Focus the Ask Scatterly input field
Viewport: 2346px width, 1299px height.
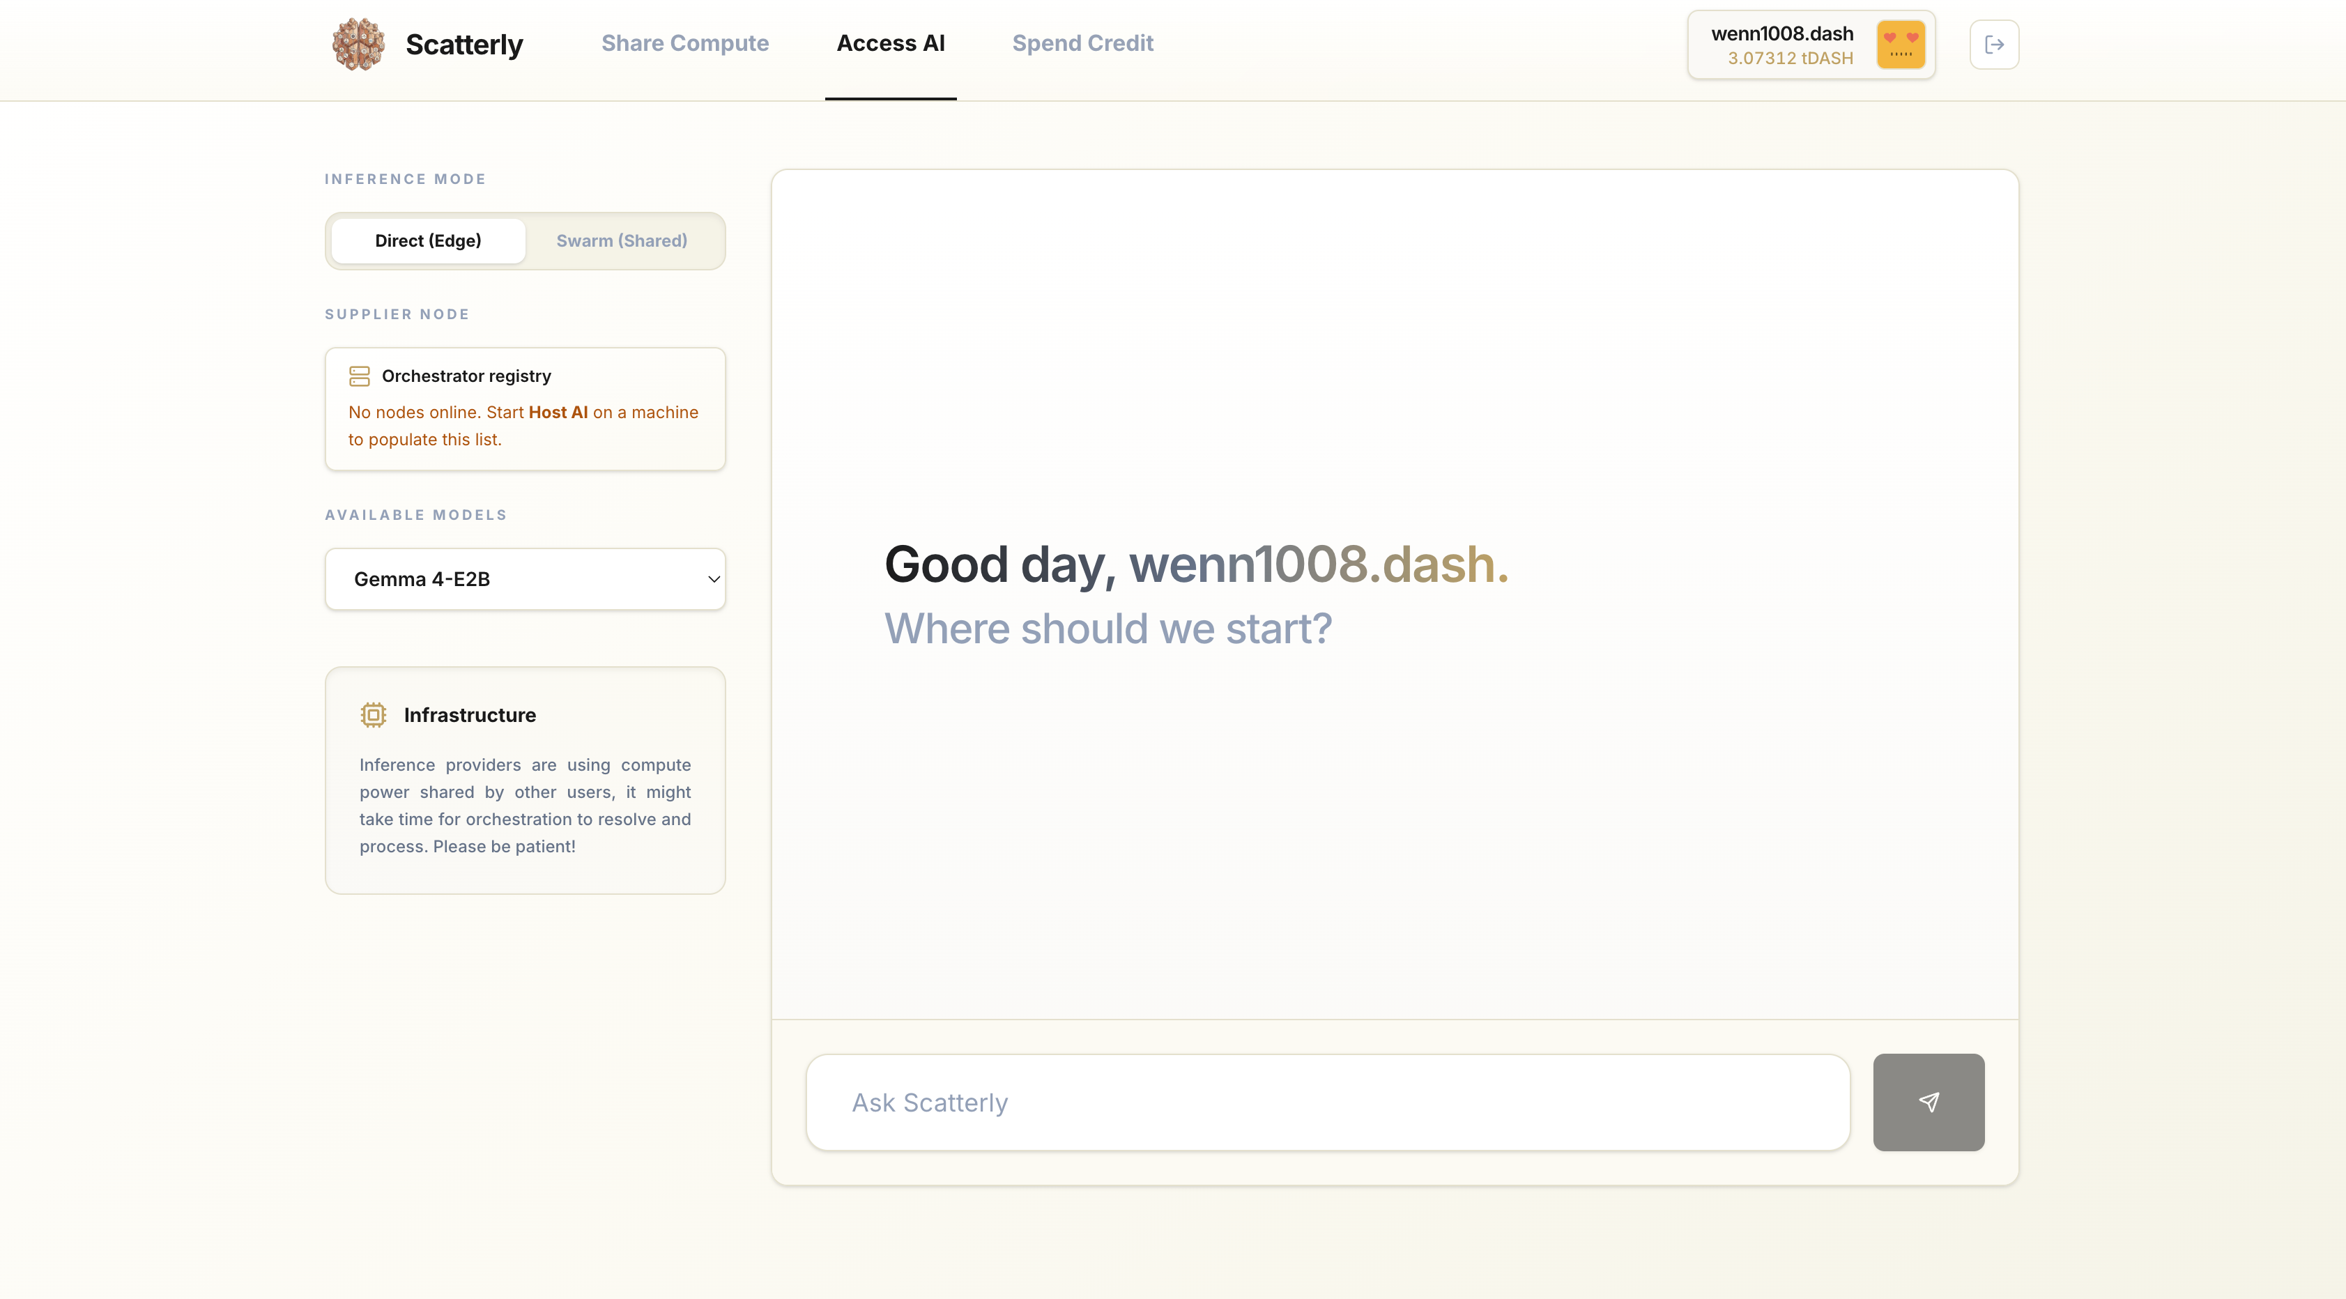(x=1327, y=1102)
